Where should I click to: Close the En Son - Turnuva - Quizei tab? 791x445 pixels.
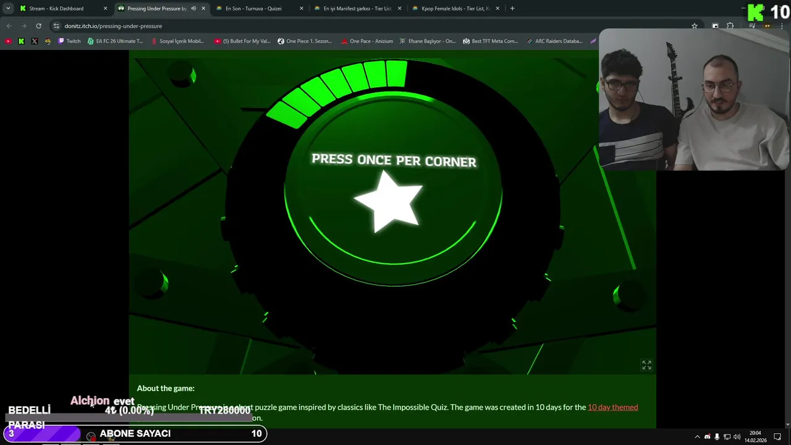[302, 9]
